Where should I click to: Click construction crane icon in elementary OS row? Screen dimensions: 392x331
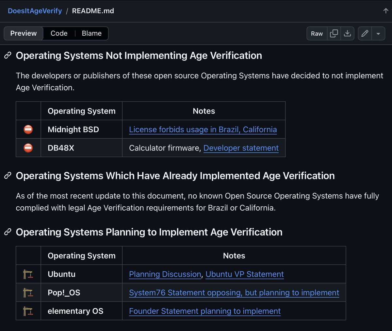pos(28,311)
